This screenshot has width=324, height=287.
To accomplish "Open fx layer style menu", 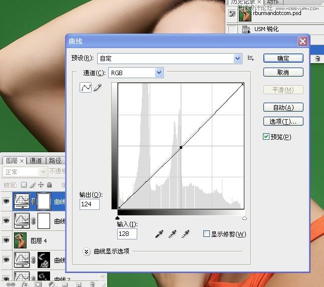I will [25, 284].
